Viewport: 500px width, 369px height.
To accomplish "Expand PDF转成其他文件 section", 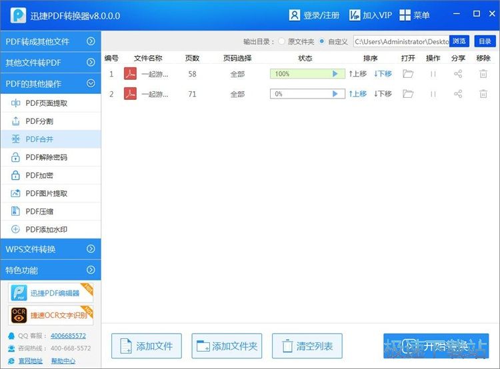I will 51,41.
